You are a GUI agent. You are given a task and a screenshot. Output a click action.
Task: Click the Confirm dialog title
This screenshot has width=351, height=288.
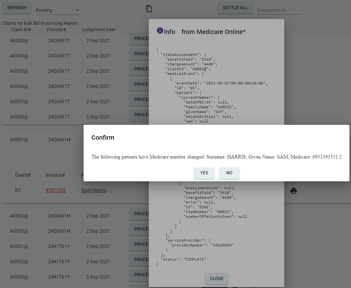pos(103,137)
